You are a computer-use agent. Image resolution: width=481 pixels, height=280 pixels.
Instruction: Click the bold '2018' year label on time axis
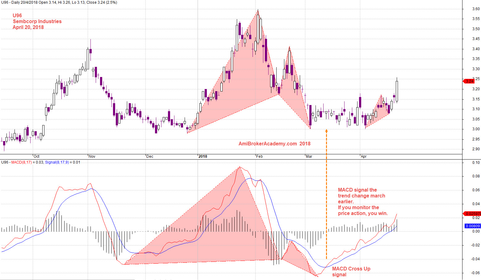pos(203,156)
